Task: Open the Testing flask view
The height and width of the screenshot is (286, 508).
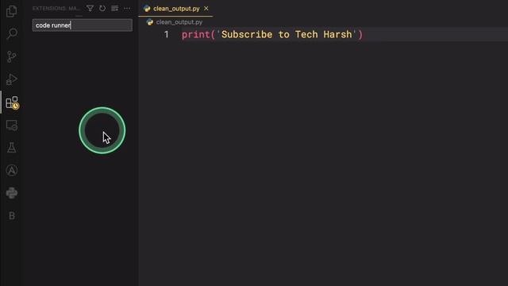Action: click(12, 148)
